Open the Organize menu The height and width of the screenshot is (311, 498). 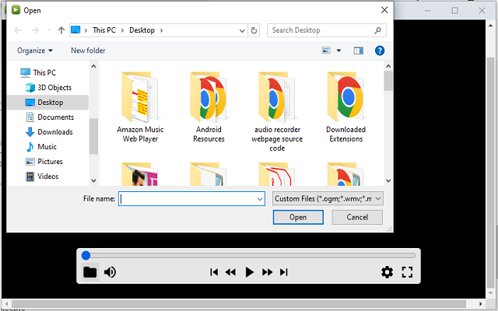click(35, 51)
